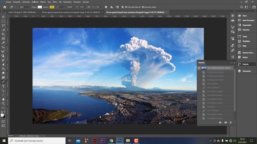This screenshot has height=144, width=257.
Task: Click the zoom percentage field in status bar
Action: click(11, 136)
